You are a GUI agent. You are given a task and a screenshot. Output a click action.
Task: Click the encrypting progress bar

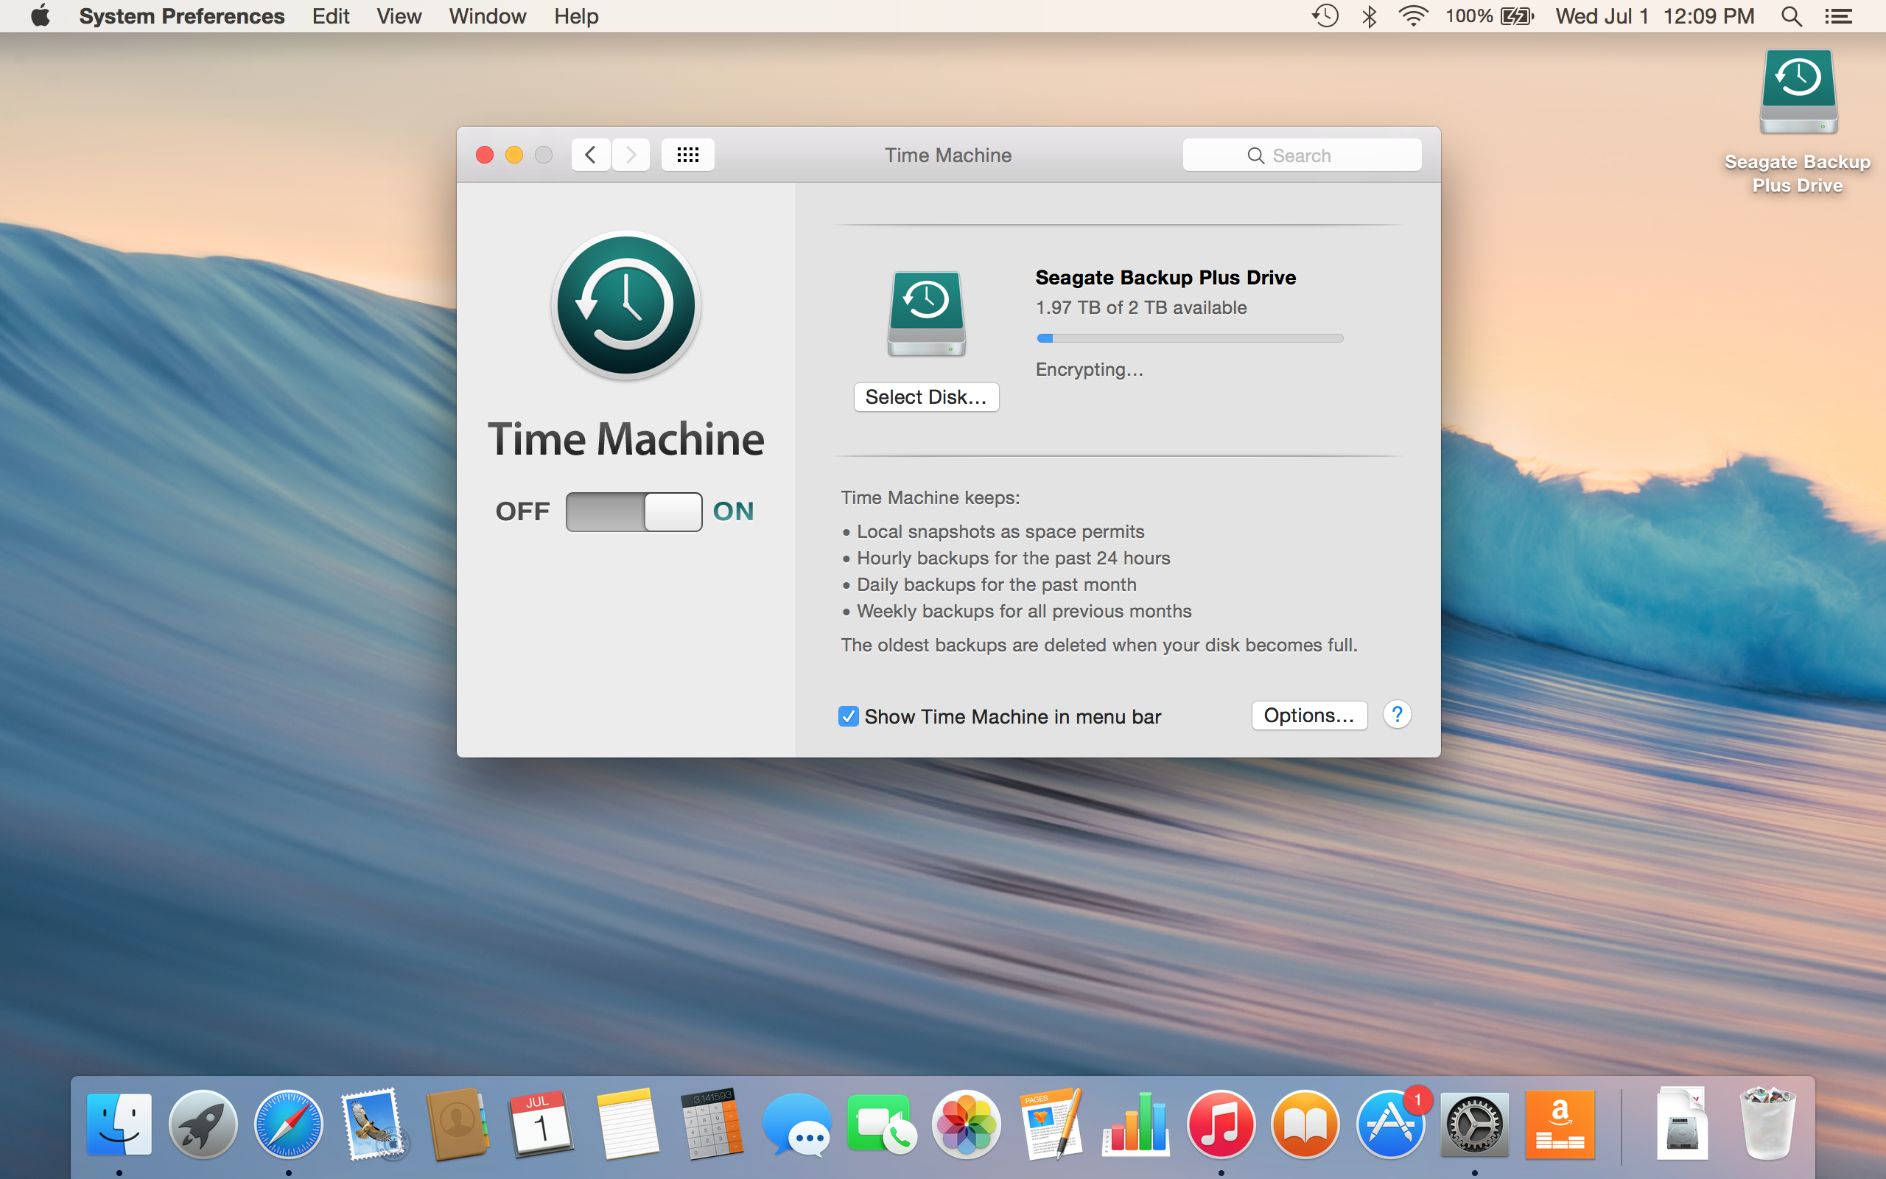click(1190, 338)
